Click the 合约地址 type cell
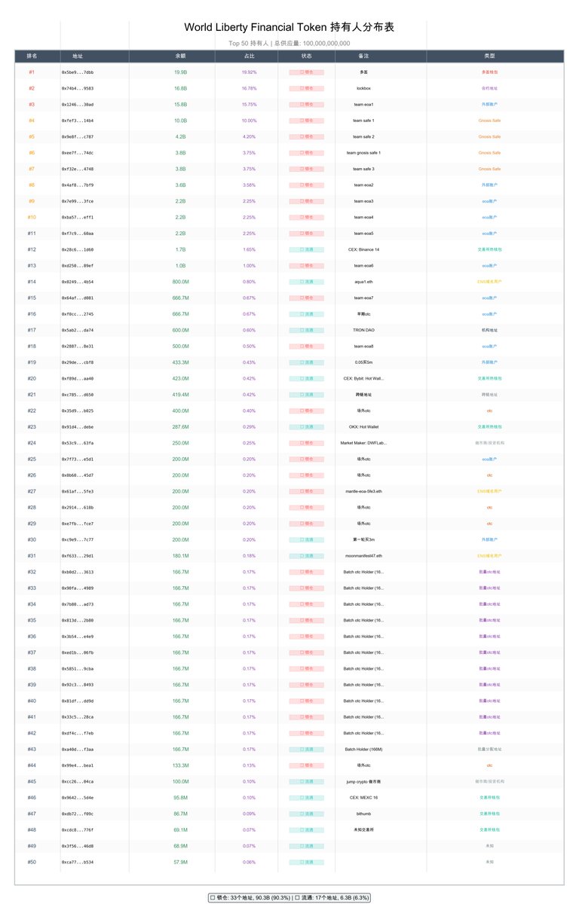 (x=489, y=88)
